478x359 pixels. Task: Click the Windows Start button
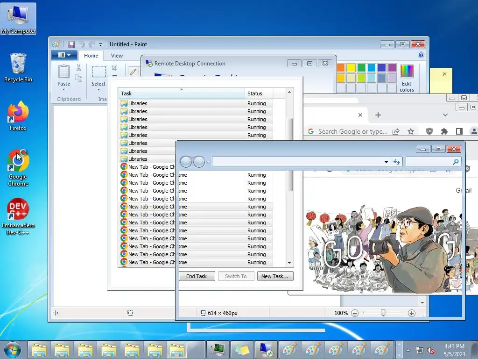pos(13,350)
